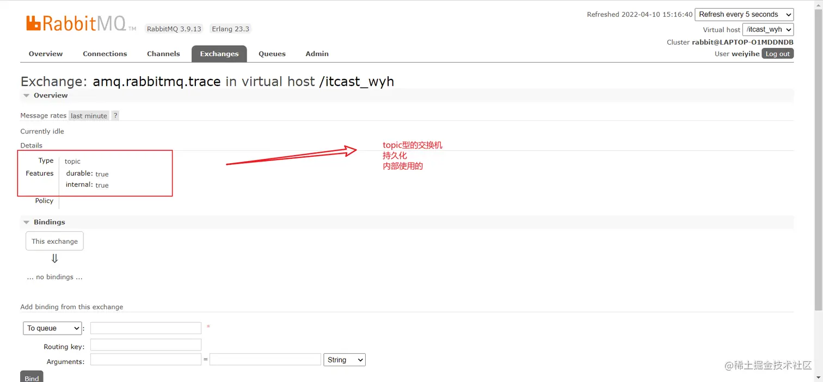Click the Currently idle text

[42, 131]
